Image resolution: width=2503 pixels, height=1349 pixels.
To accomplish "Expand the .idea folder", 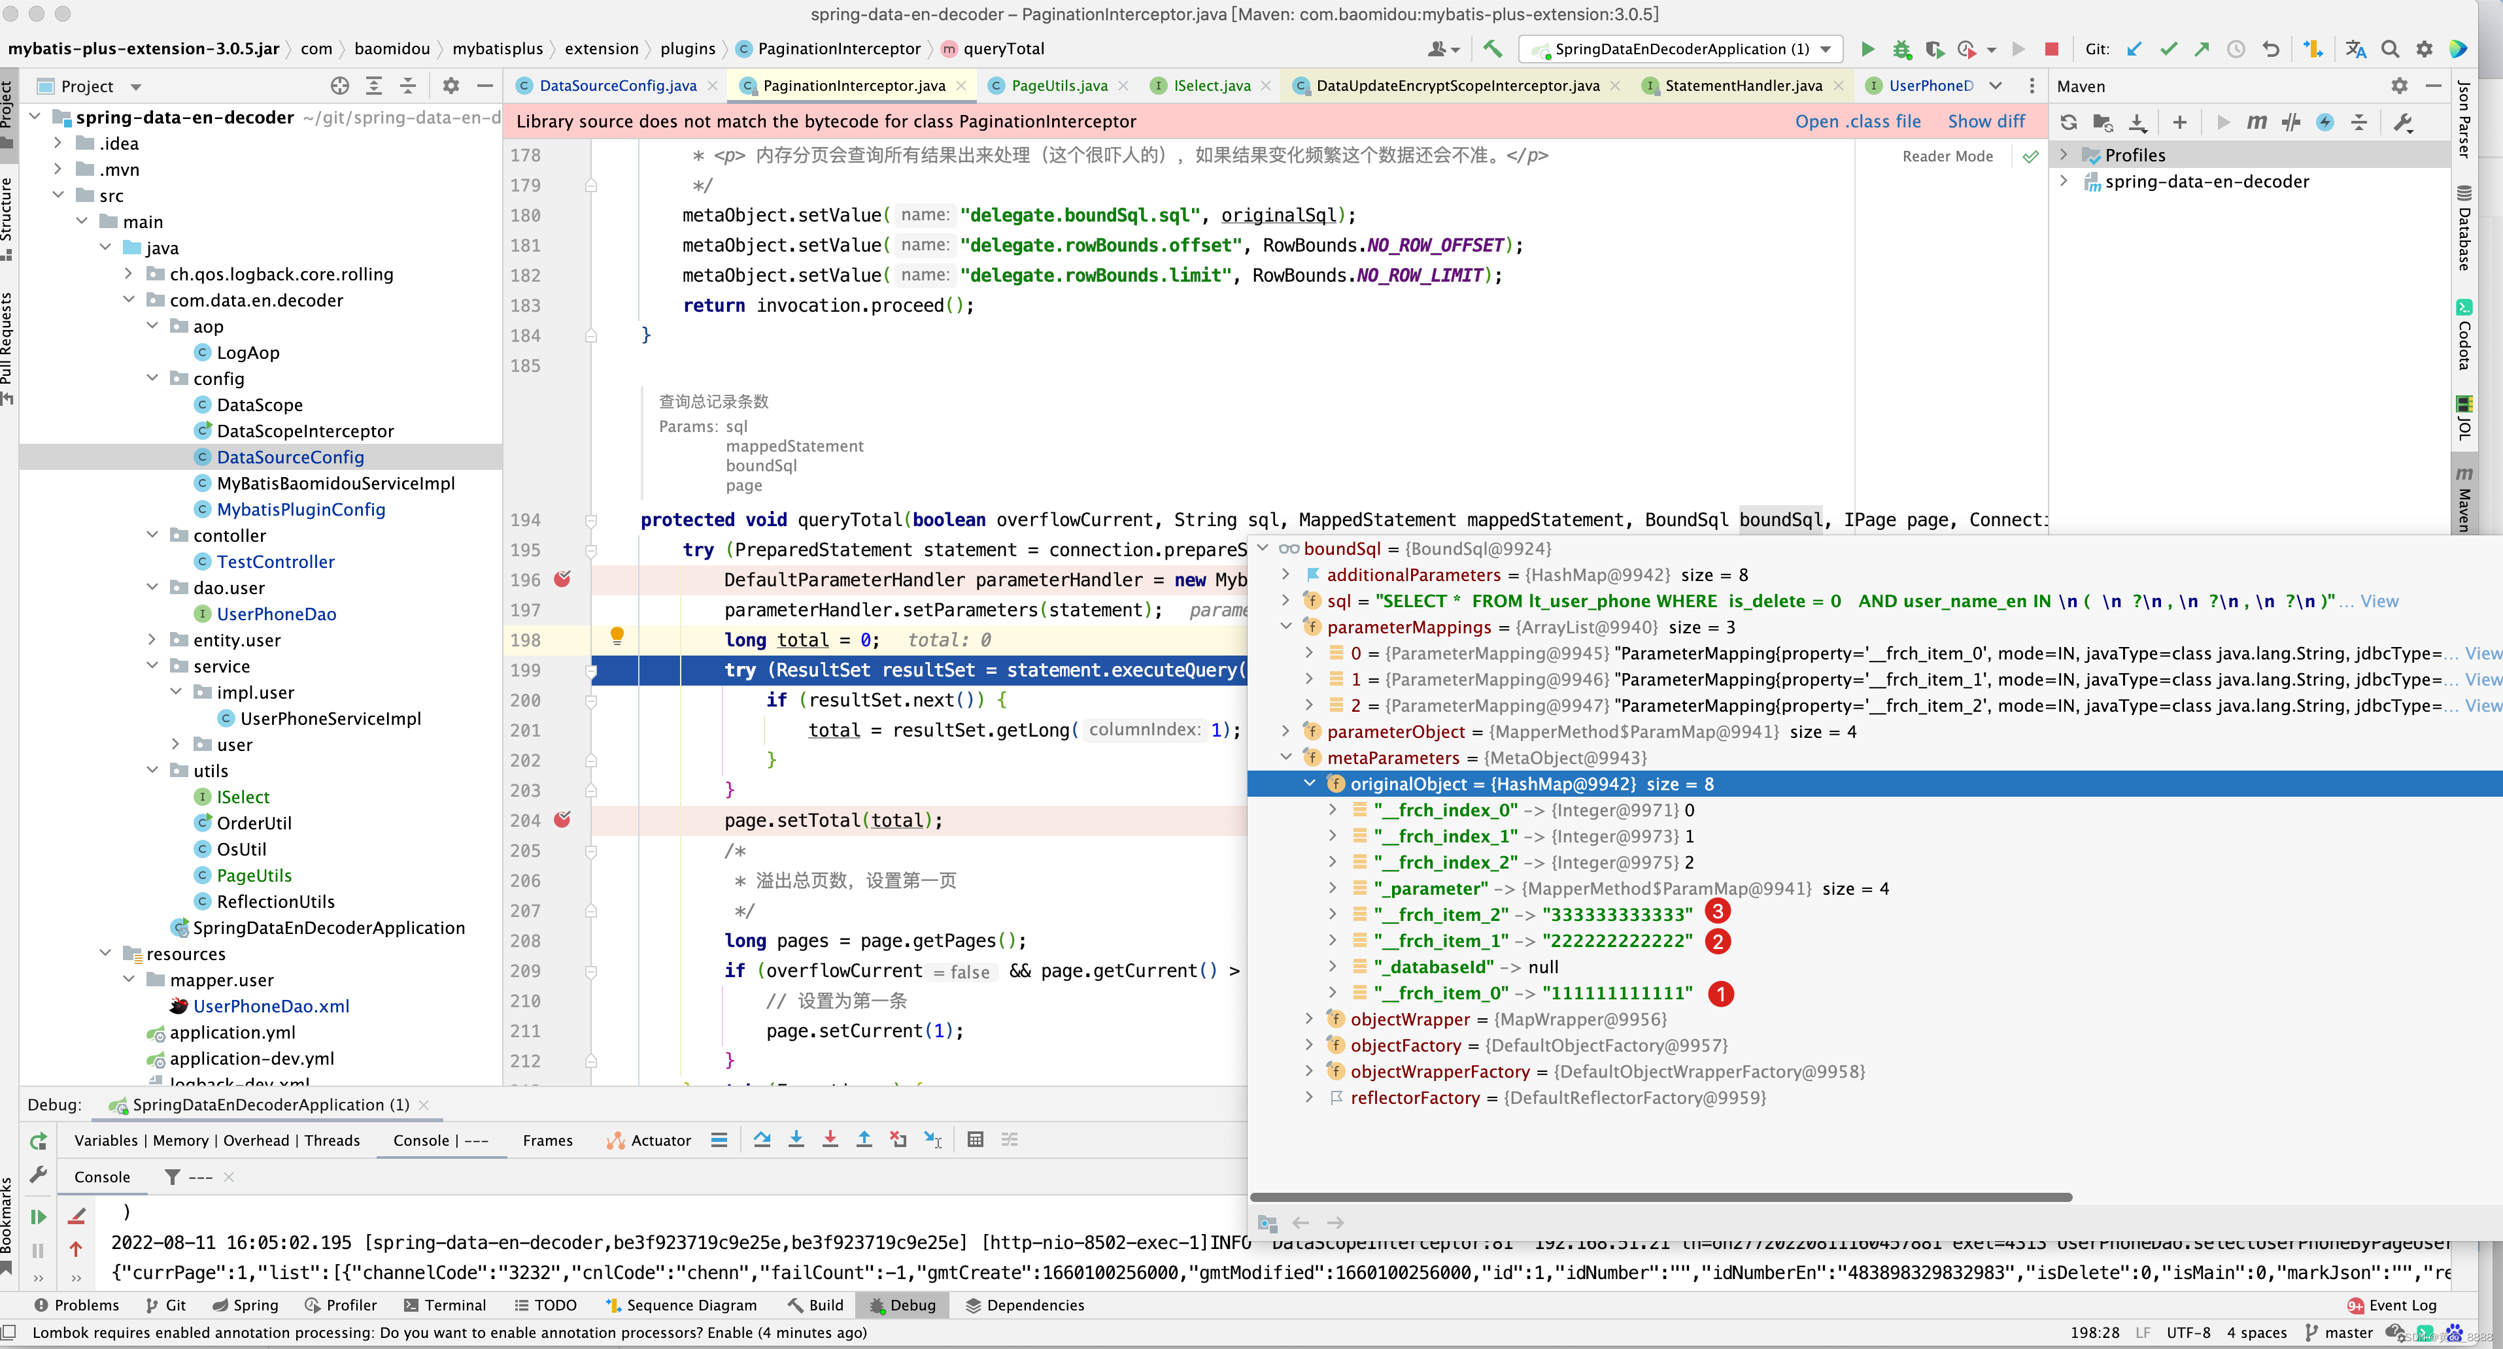I will [58, 142].
